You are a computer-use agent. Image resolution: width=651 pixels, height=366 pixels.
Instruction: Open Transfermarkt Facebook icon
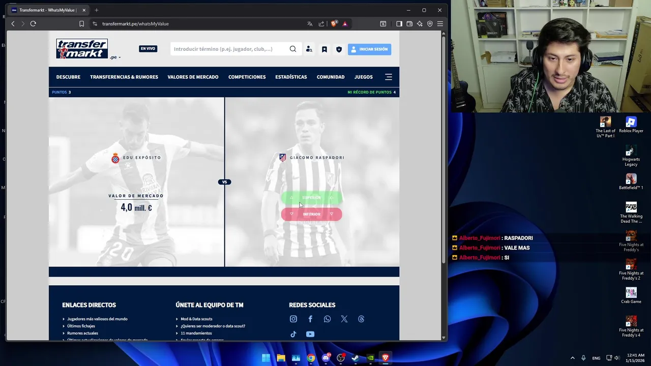(x=310, y=319)
